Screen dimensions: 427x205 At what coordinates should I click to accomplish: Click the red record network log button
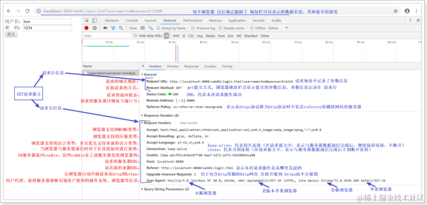pos(86,28)
